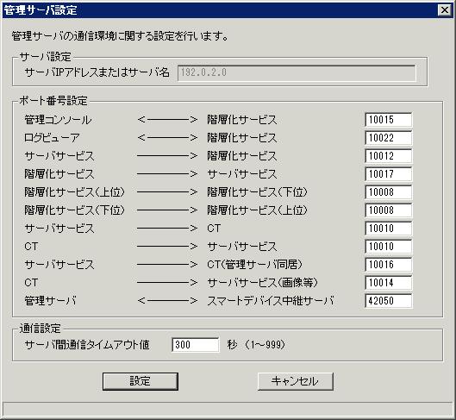Close the 管理サーバ設定 dialog

click(445, 10)
